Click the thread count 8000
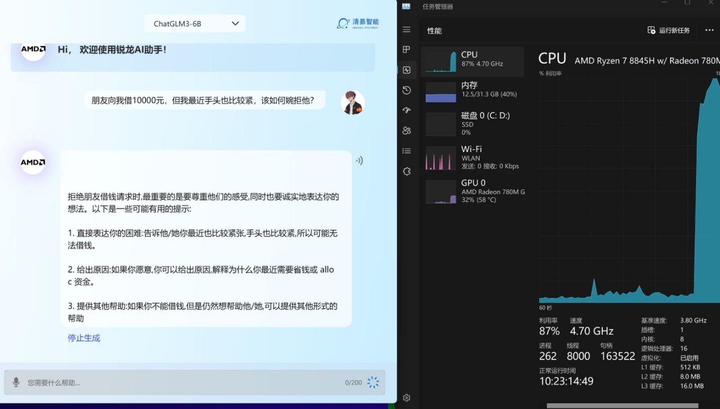 pos(578,356)
